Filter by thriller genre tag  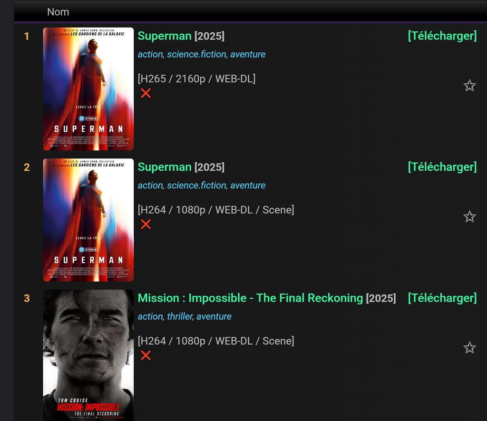pyautogui.click(x=180, y=316)
